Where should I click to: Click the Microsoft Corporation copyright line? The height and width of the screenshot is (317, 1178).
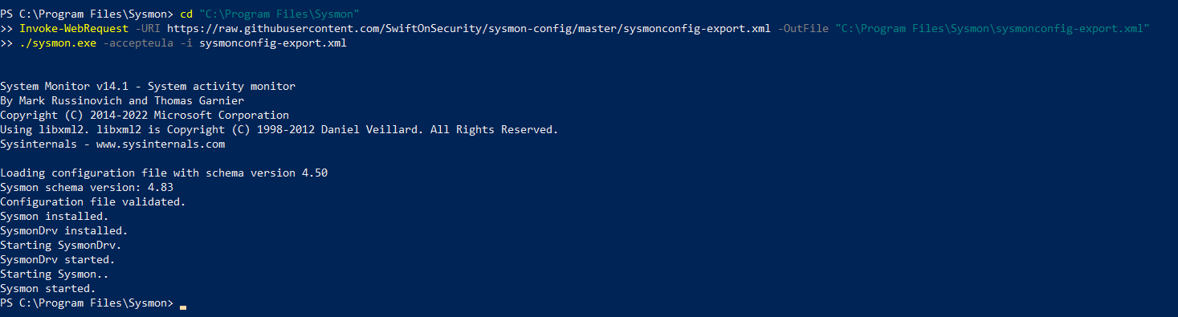click(145, 116)
